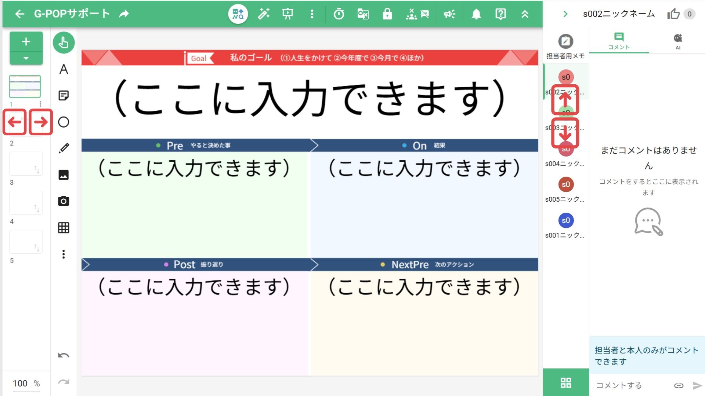
Task: Select page 5 thumbnail
Action: coord(26,242)
